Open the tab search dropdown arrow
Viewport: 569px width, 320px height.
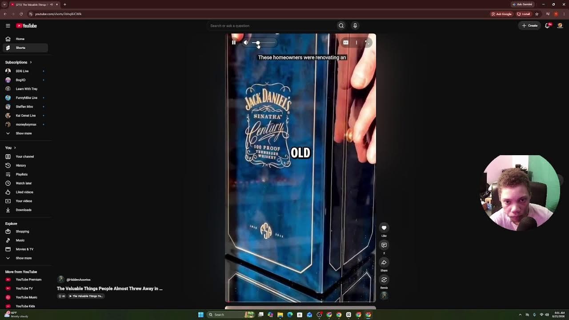coord(4,4)
